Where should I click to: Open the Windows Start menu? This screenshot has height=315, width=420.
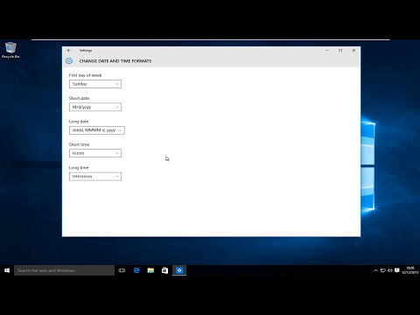(7, 270)
